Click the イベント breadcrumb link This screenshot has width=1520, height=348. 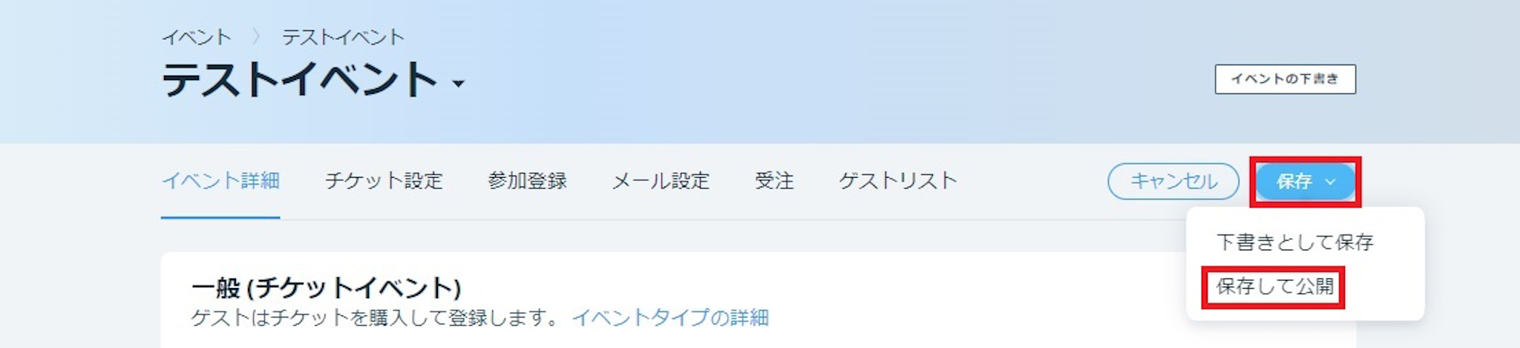[197, 37]
